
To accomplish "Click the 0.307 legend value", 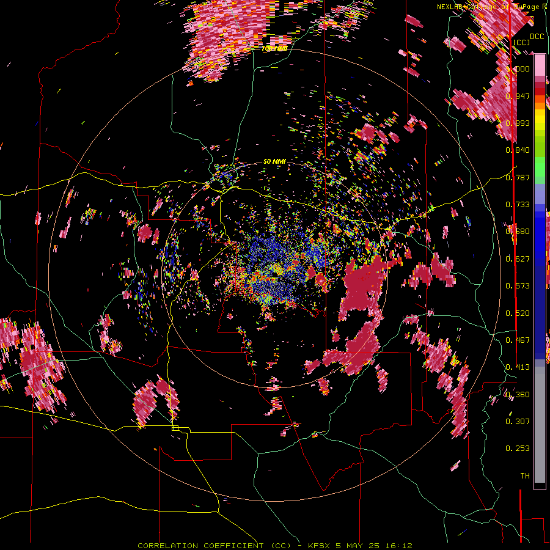I will click(518, 422).
